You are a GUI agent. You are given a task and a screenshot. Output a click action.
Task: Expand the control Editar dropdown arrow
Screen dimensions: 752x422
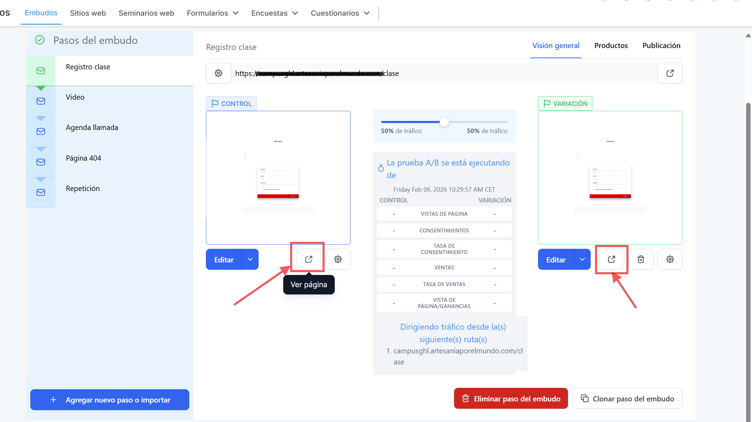pos(250,259)
